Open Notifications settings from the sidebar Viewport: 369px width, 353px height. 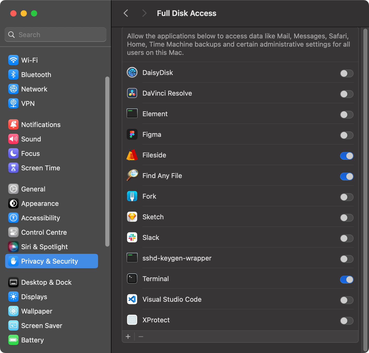coord(41,124)
